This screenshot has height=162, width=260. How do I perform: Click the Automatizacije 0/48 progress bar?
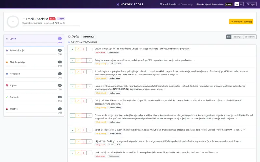31,54
